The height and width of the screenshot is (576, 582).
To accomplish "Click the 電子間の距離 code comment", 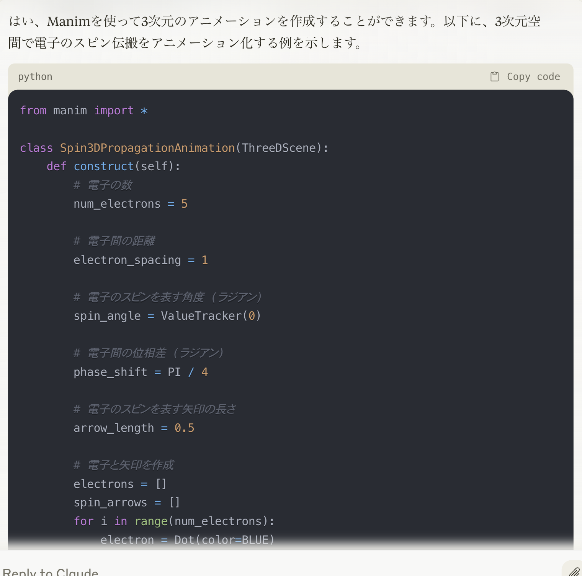I will coord(121,241).
